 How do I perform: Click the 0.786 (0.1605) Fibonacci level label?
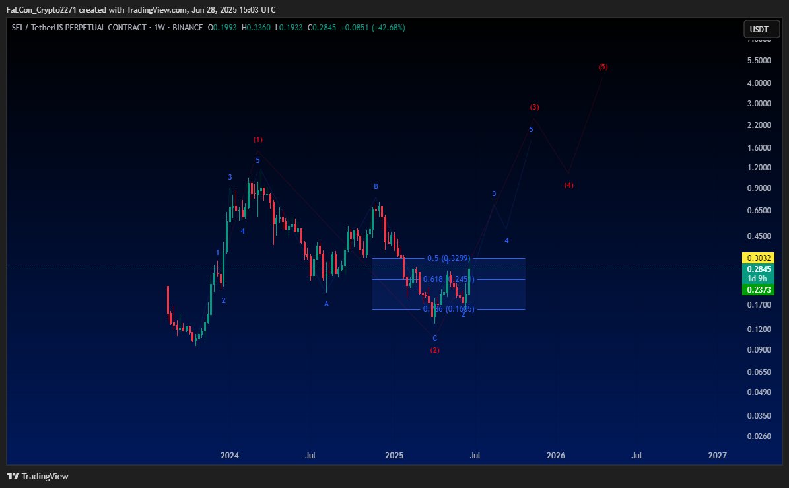pyautogui.click(x=448, y=309)
